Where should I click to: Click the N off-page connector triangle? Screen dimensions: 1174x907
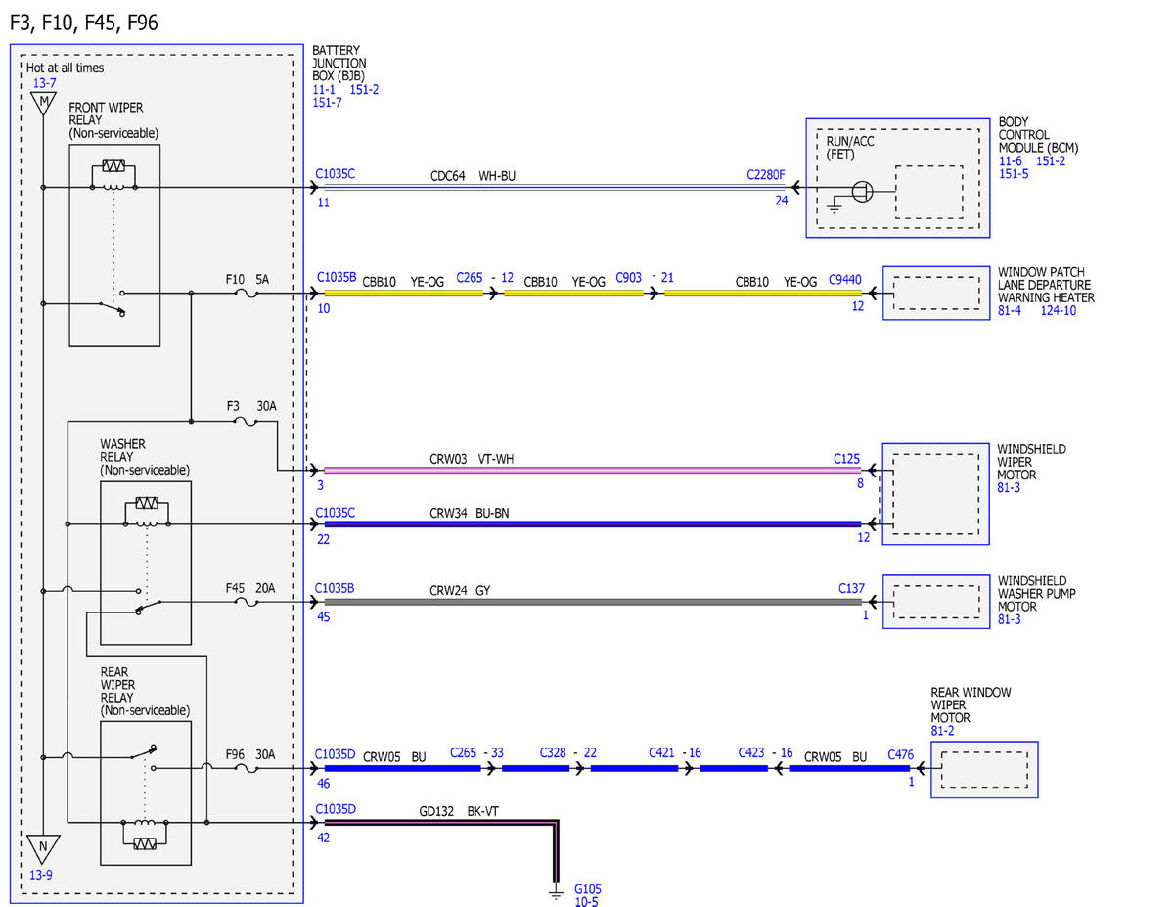click(43, 847)
